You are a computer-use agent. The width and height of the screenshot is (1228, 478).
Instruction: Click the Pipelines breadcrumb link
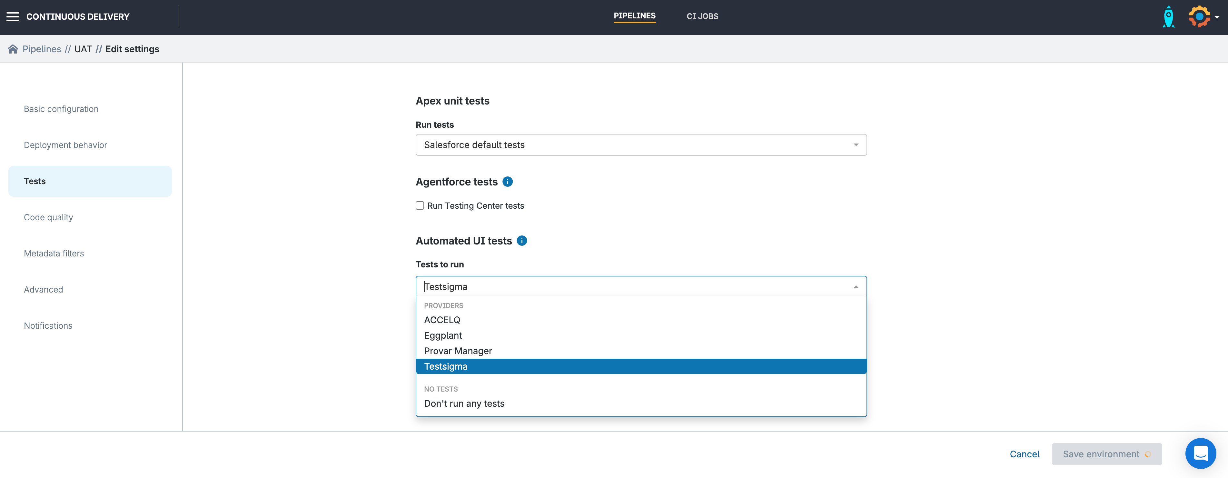(42, 49)
